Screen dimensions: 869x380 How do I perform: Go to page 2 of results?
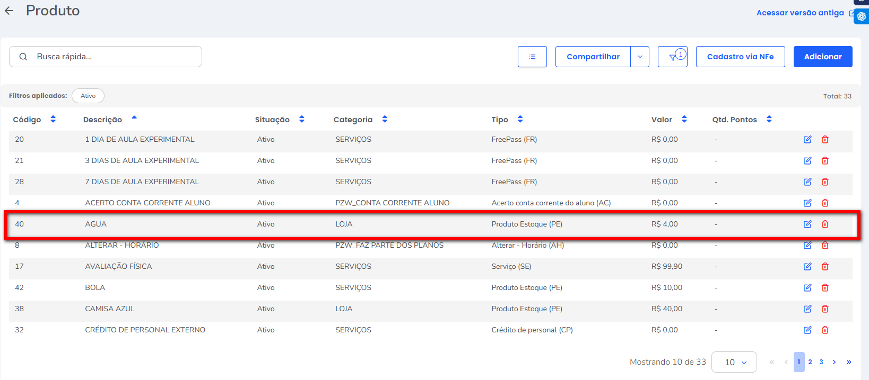(x=810, y=362)
